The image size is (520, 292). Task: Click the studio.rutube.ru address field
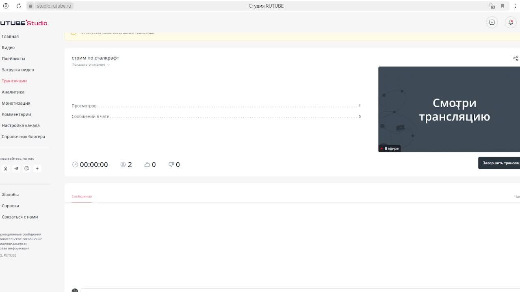pos(54,6)
